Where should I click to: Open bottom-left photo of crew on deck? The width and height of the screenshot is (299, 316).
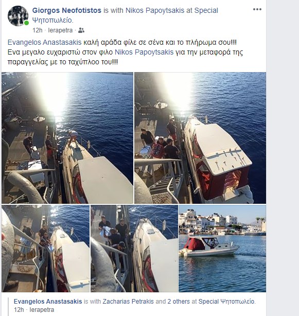tap(45, 249)
